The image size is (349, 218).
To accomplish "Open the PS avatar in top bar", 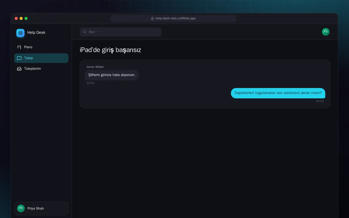I will pyautogui.click(x=326, y=32).
